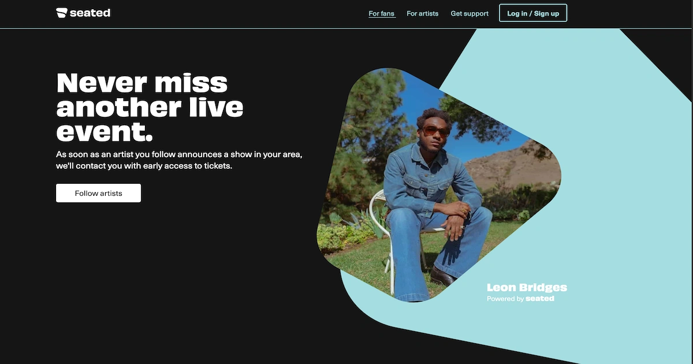
Task: Click the "Powered by" caption text
Action: coord(505,299)
